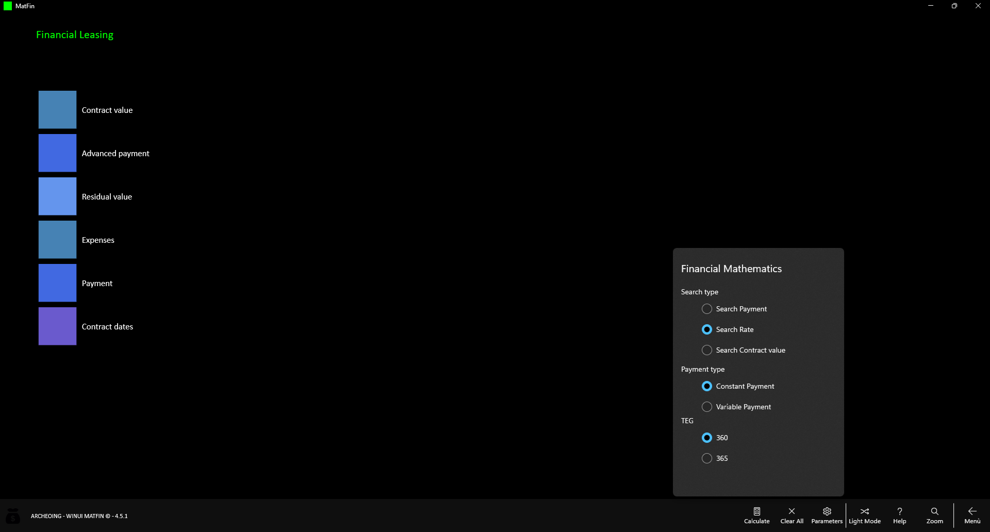Close the MatFin window
Image resolution: width=990 pixels, height=532 pixels.
point(978,6)
